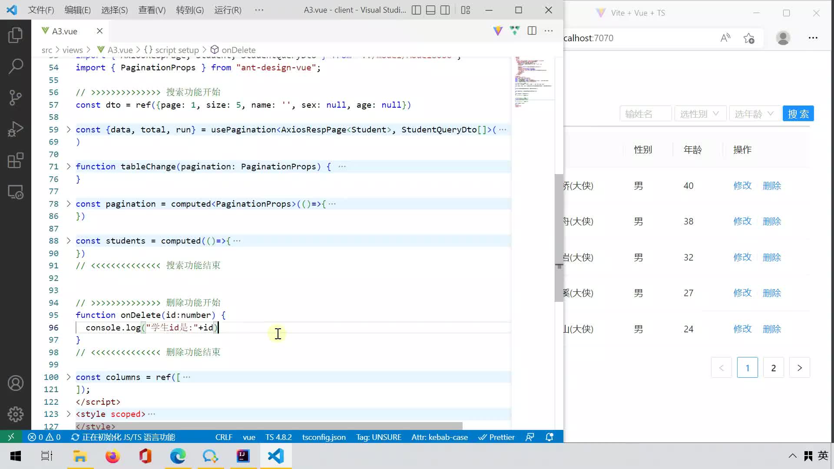834x469 pixels.
Task: Click the 搜索 search button
Action: [x=798, y=114]
